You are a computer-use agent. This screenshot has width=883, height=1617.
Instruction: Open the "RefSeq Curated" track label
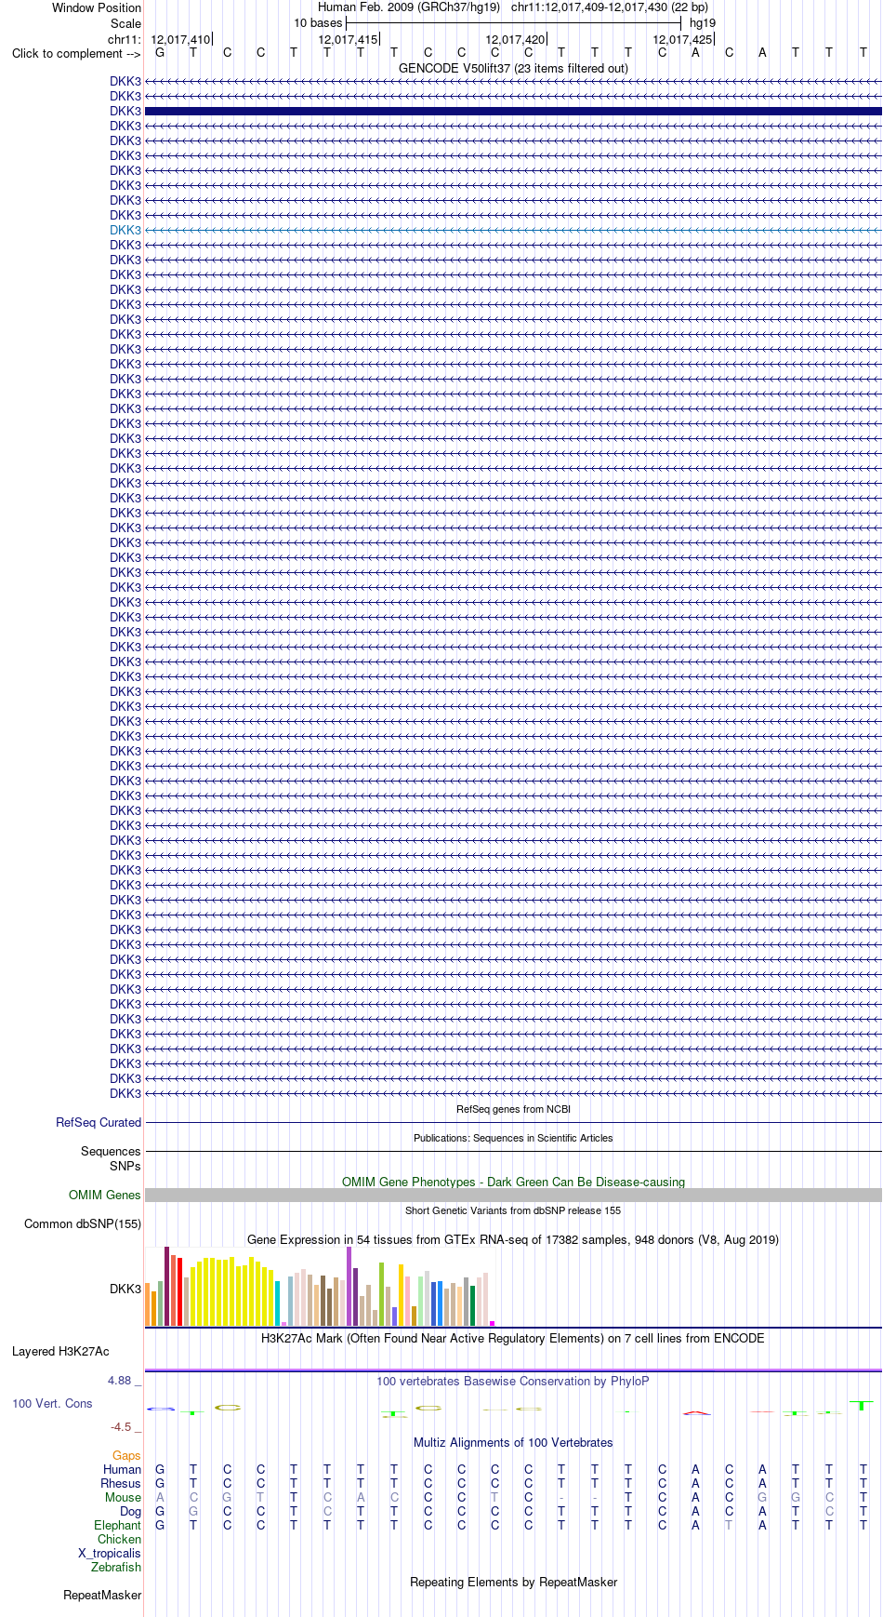pyautogui.click(x=99, y=1122)
